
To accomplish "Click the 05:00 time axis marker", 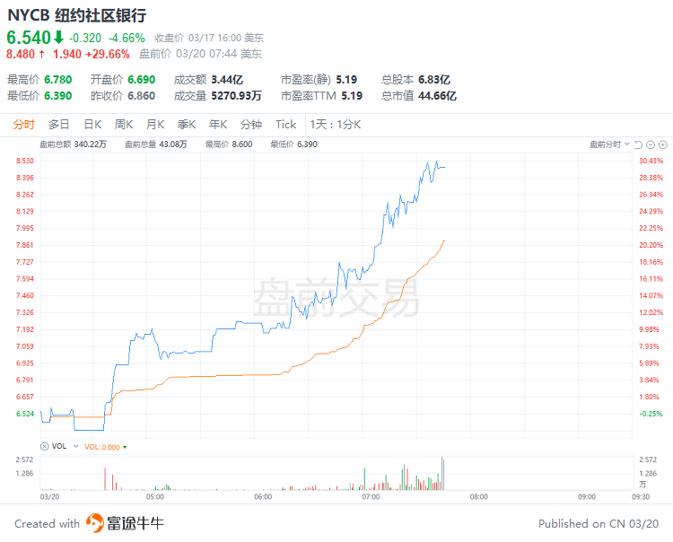I will pyautogui.click(x=155, y=497).
